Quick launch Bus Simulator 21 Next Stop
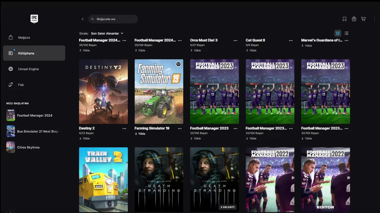This screenshot has width=380, height=213. pos(34,131)
